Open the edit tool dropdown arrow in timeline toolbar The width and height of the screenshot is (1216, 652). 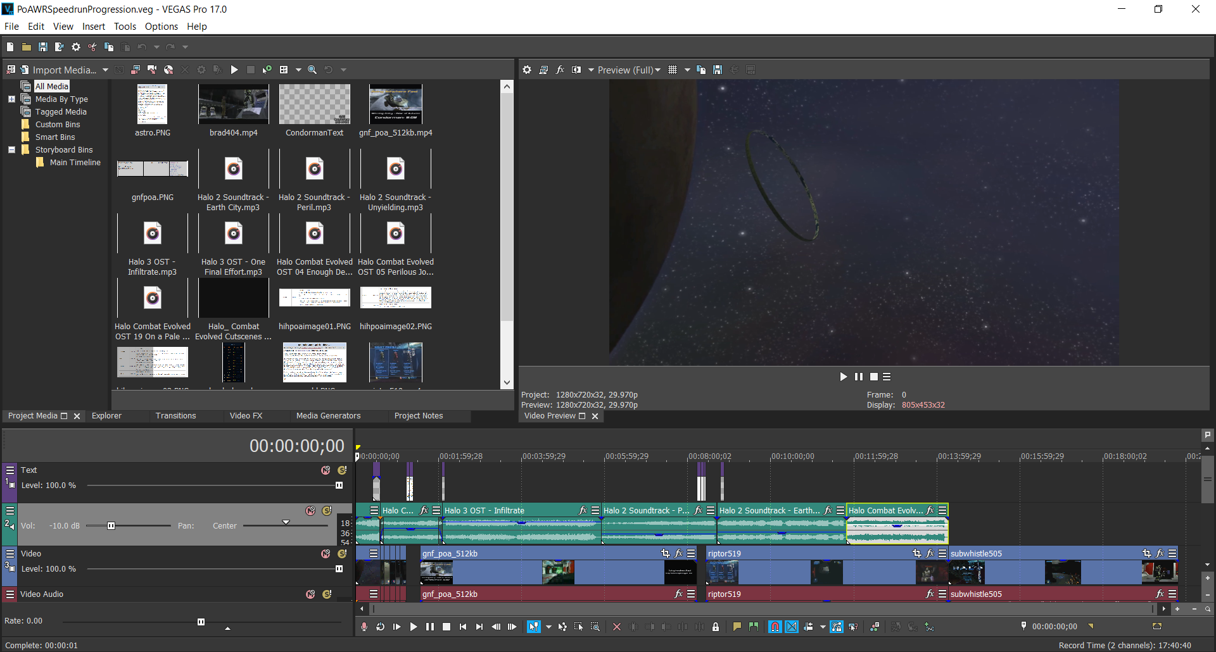click(548, 627)
